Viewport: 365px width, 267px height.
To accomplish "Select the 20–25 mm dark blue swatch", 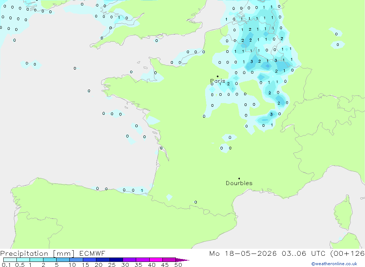I will click(x=103, y=260).
